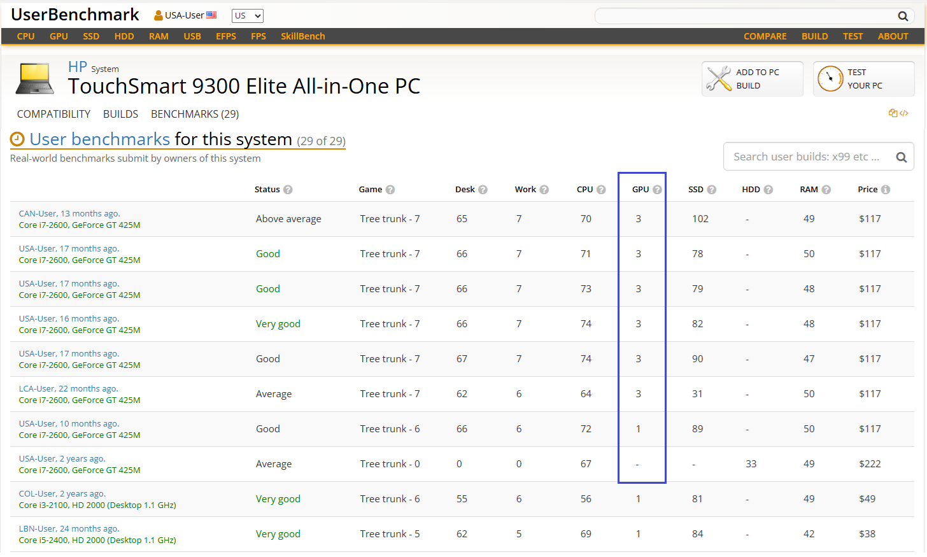Viewport: 927px width, 557px height.
Task: Click the USA-User profile icon
Action: click(x=159, y=15)
